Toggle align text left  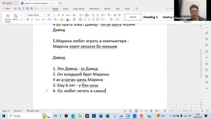coord(80,20)
